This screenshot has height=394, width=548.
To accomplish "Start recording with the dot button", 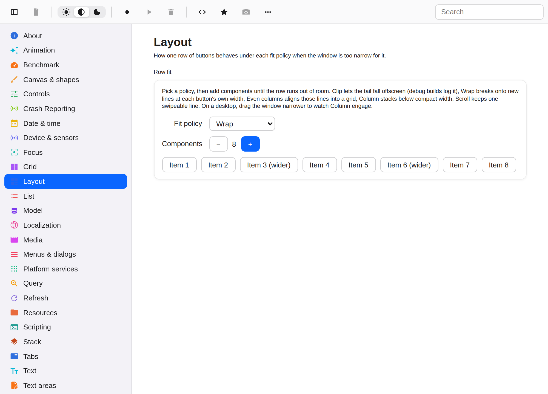I will point(127,12).
